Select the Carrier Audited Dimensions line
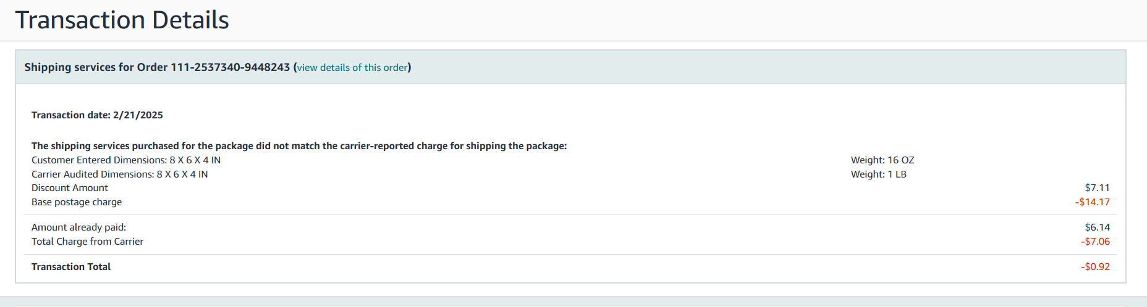 (120, 174)
